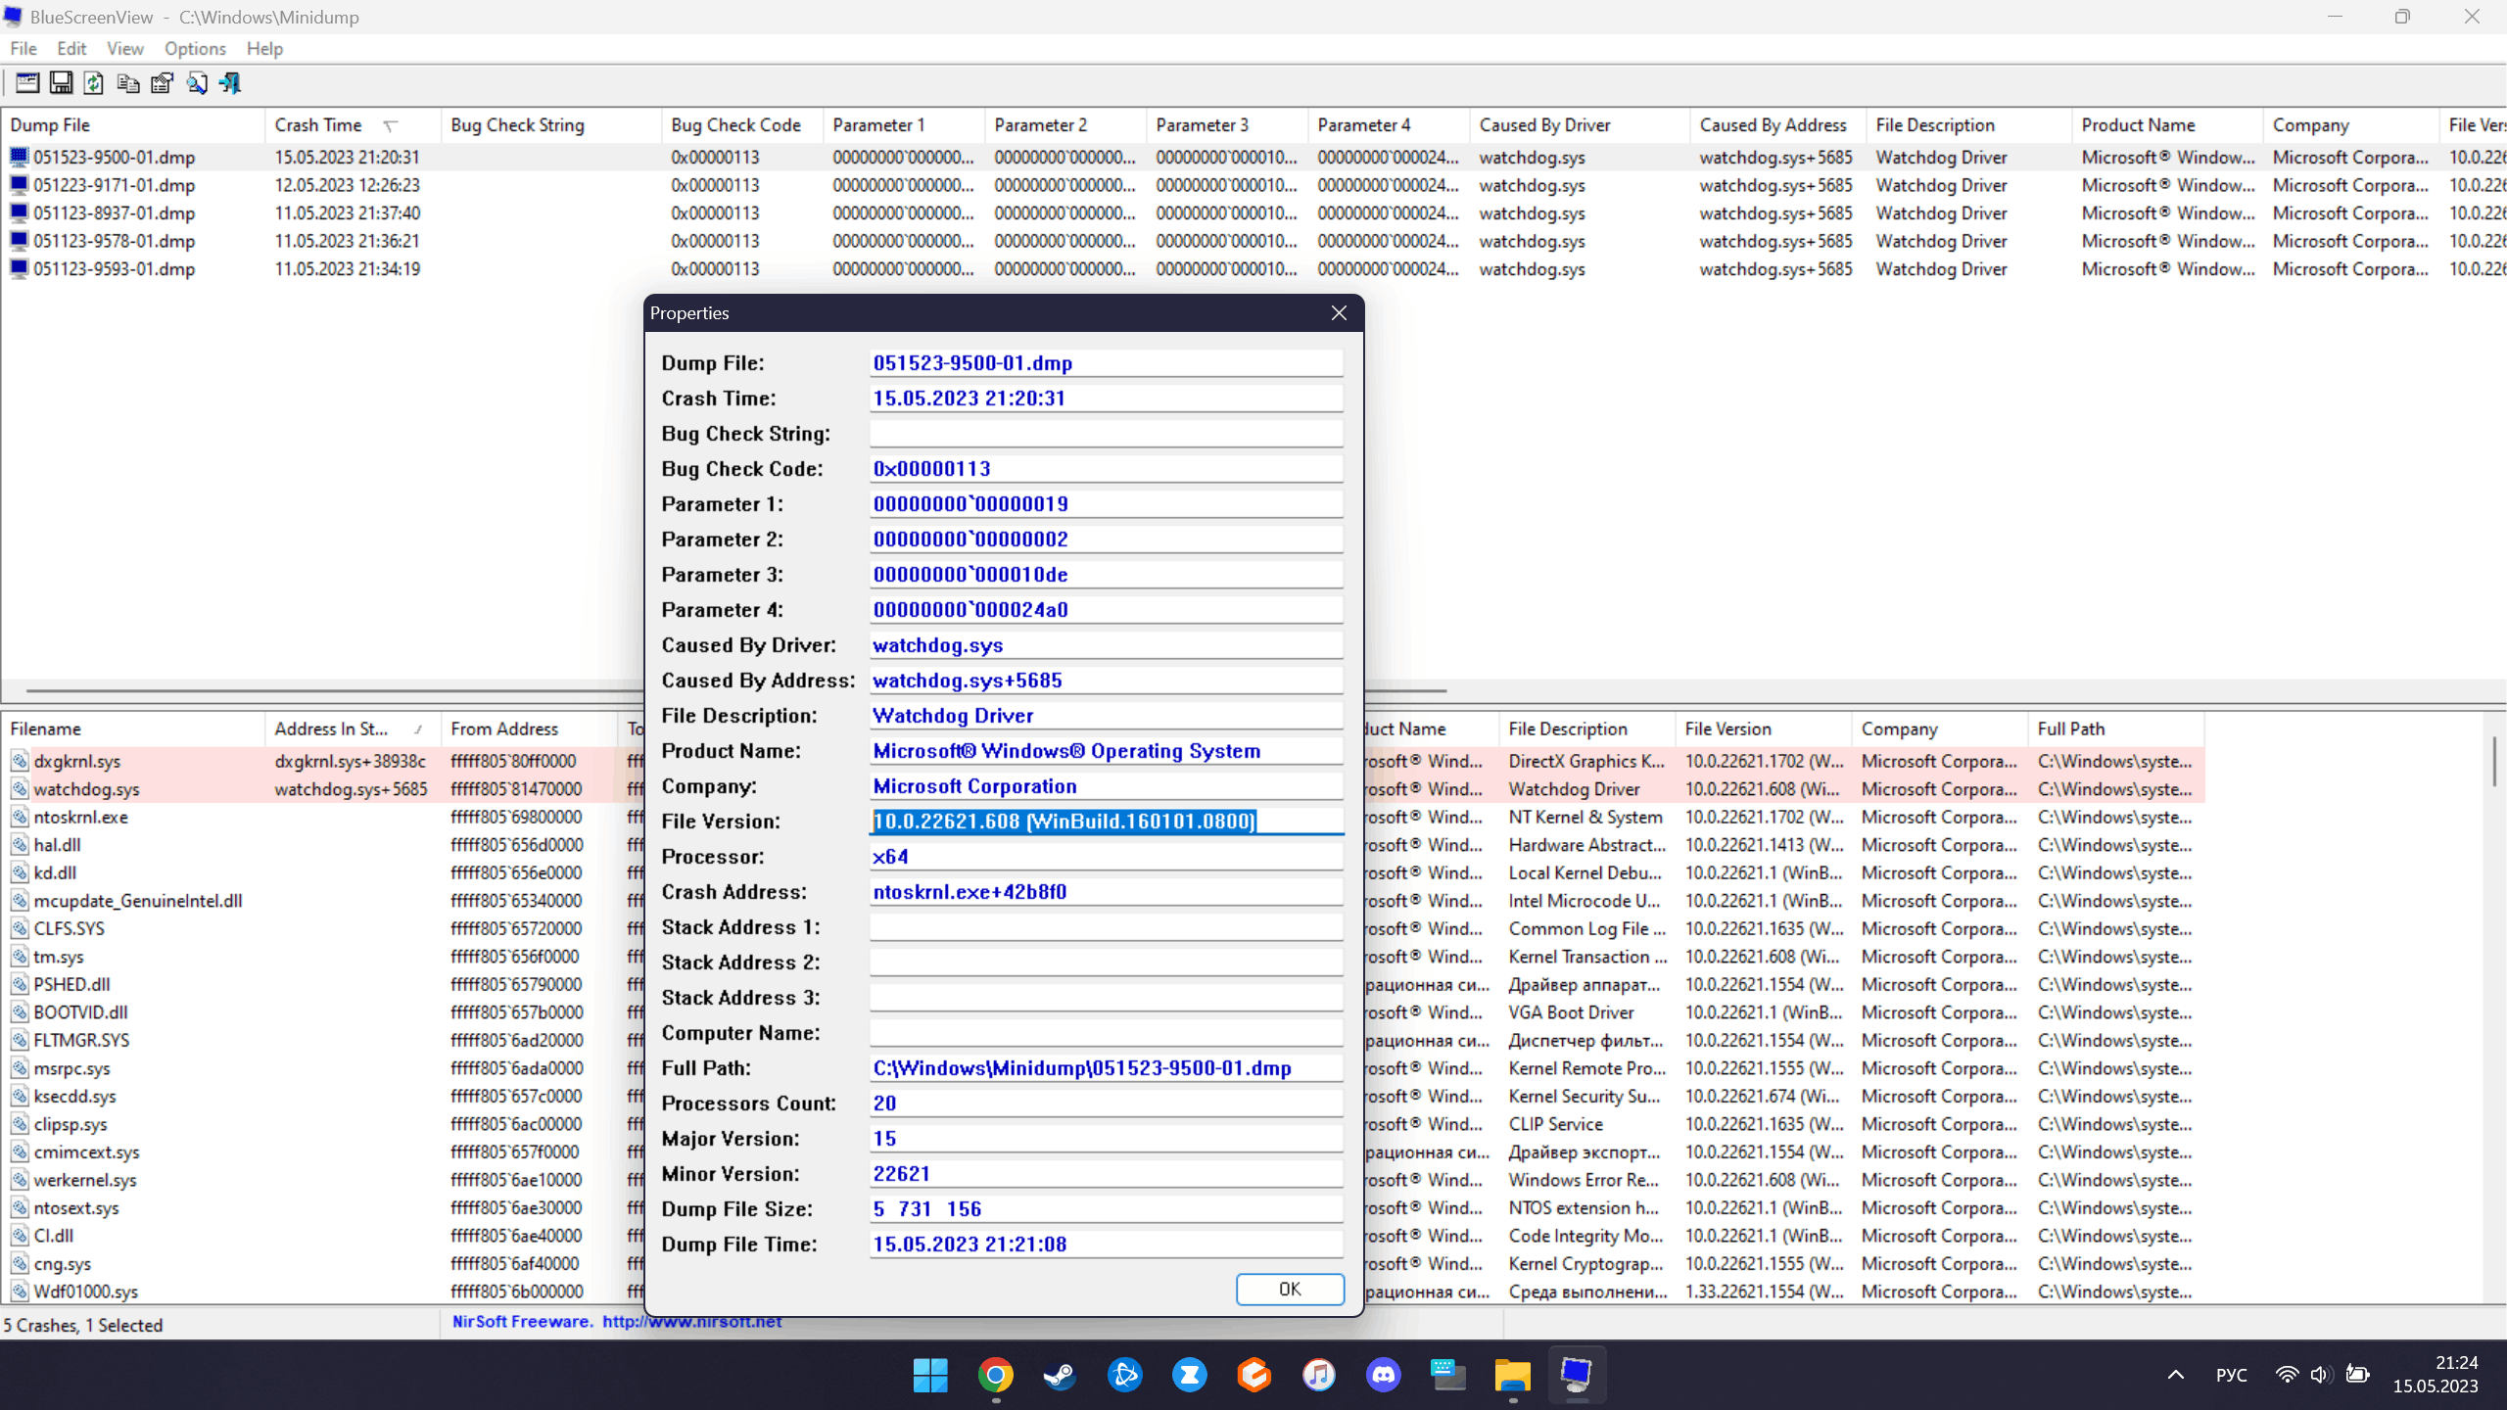
Task: Click BlueScreenView taskbar icon
Action: 1577,1375
